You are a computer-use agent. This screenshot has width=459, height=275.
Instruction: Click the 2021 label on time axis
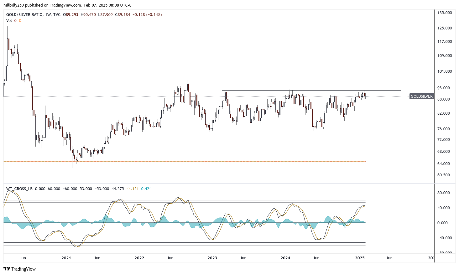(x=66, y=258)
